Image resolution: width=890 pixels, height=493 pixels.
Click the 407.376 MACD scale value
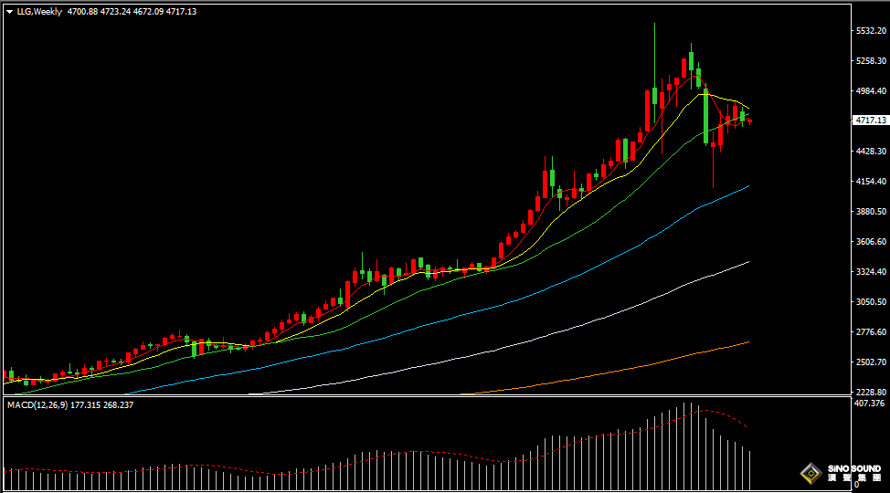point(869,403)
